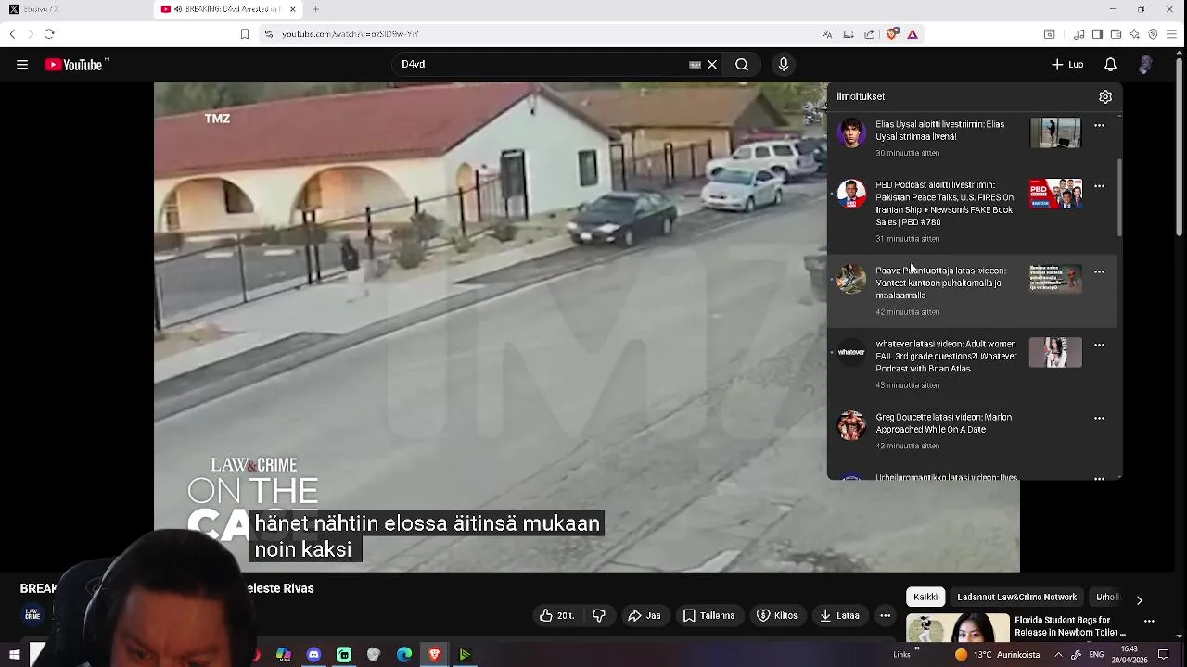Click the Law&Crime channel avatar
Image resolution: width=1187 pixels, height=667 pixels.
tap(32, 615)
